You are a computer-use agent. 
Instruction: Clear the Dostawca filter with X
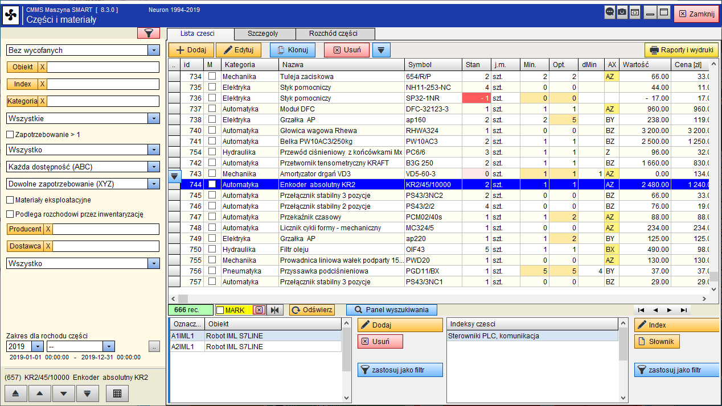48,246
